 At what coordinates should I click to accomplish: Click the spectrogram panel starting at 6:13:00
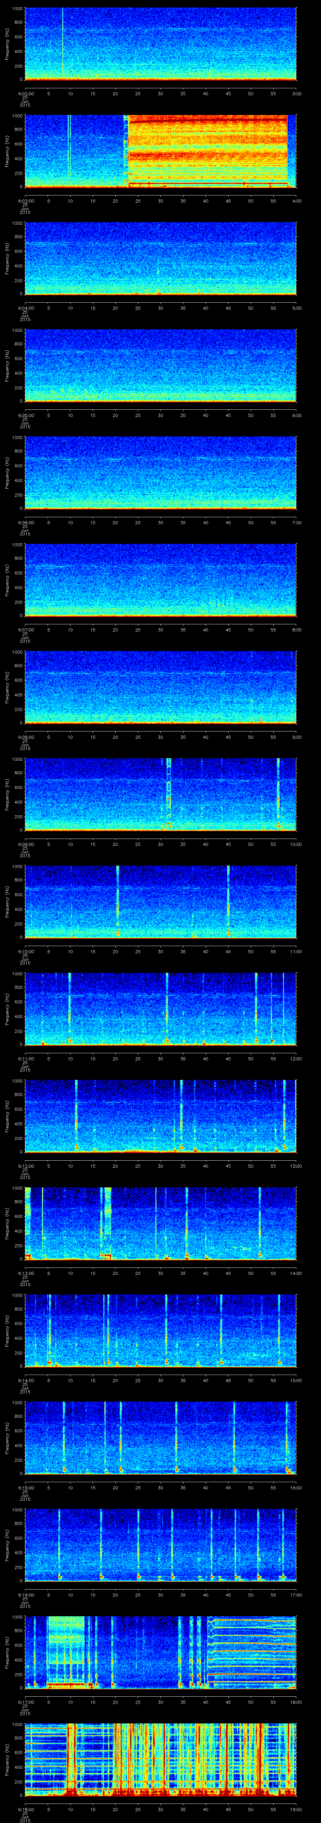160,1223
